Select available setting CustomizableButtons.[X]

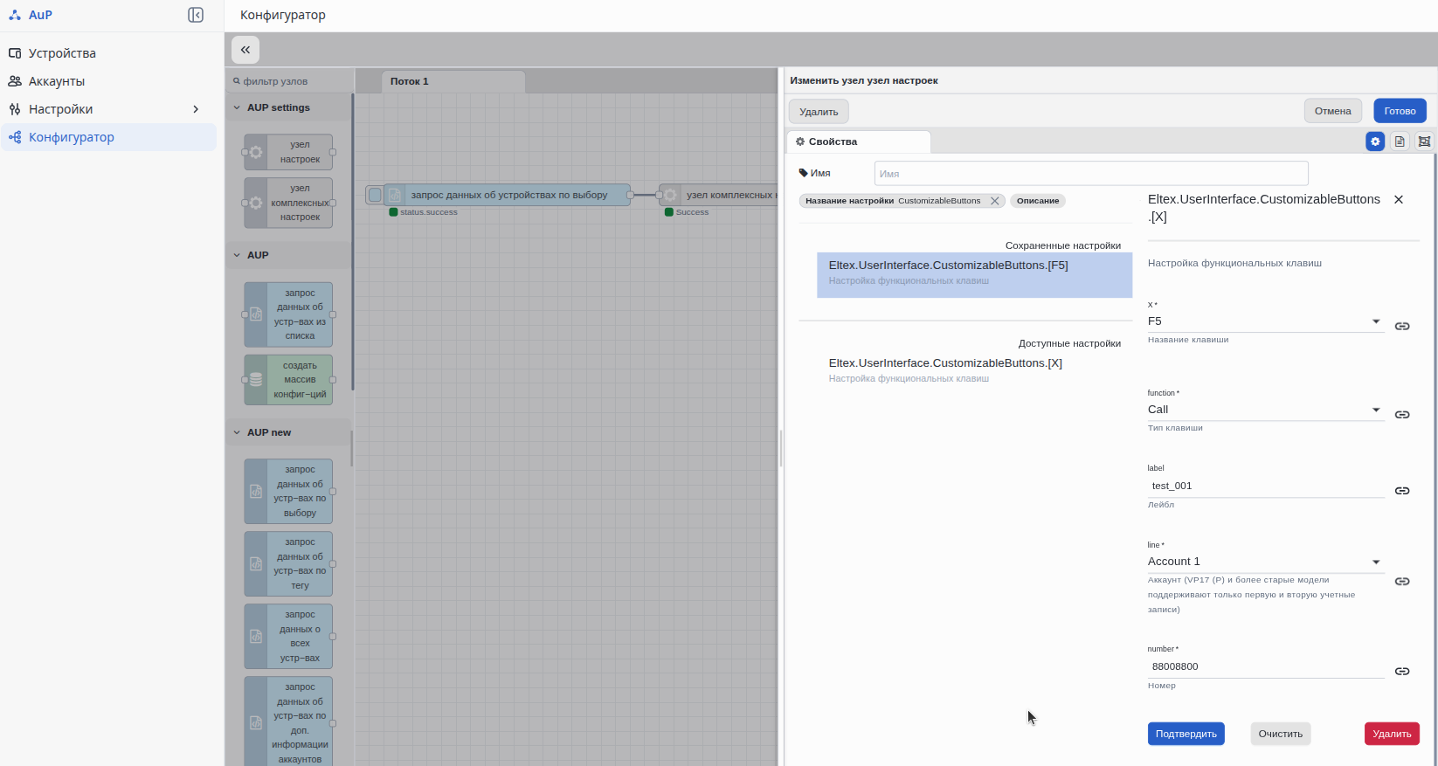[975, 371]
